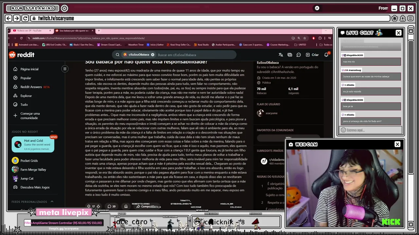Close the YouTube browser tab
Screen dimensions: 419x235
click(50, 31)
